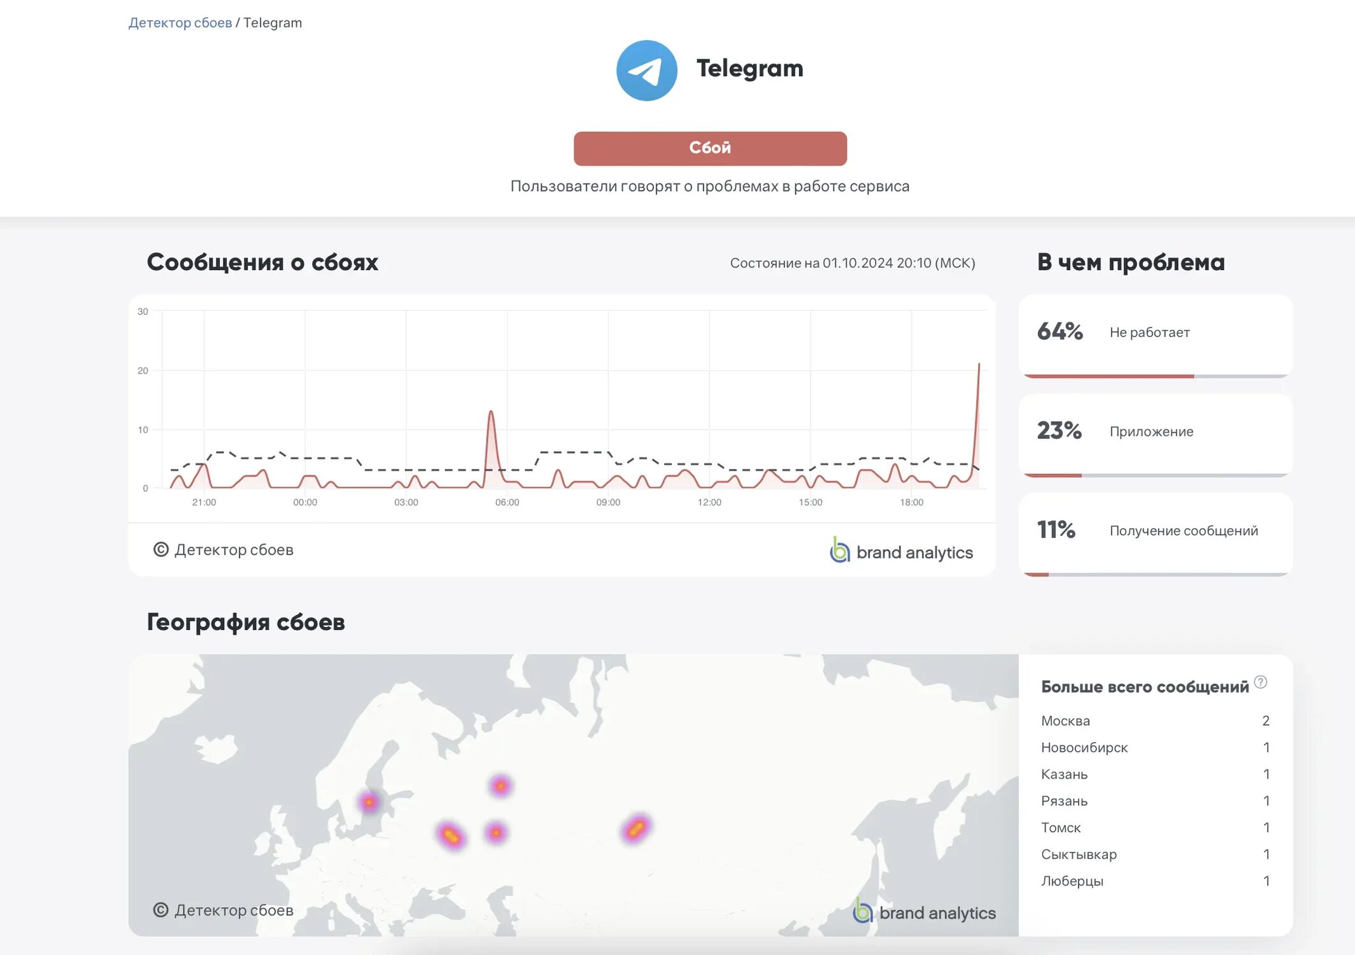This screenshot has width=1355, height=955.
Task: Click brand analytics logo under the chart
Action: [901, 551]
